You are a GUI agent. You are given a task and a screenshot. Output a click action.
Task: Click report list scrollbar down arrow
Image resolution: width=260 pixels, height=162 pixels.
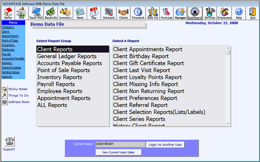[228, 124]
